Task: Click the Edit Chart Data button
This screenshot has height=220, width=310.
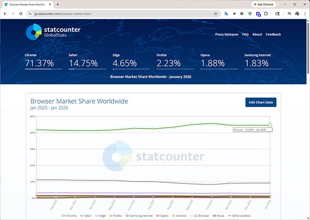Action: [261, 102]
